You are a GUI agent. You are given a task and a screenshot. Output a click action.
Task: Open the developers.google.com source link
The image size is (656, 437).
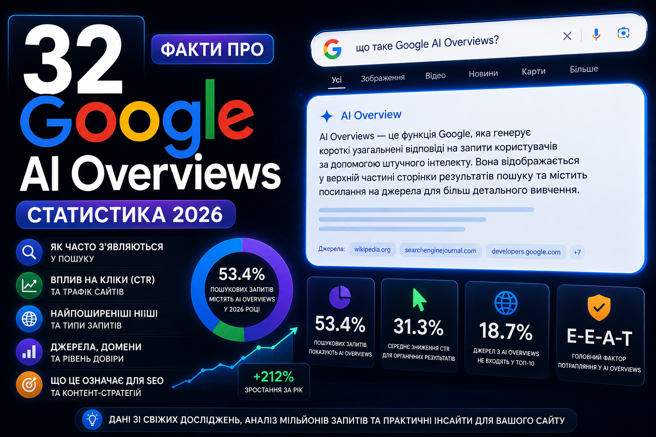coord(526,251)
